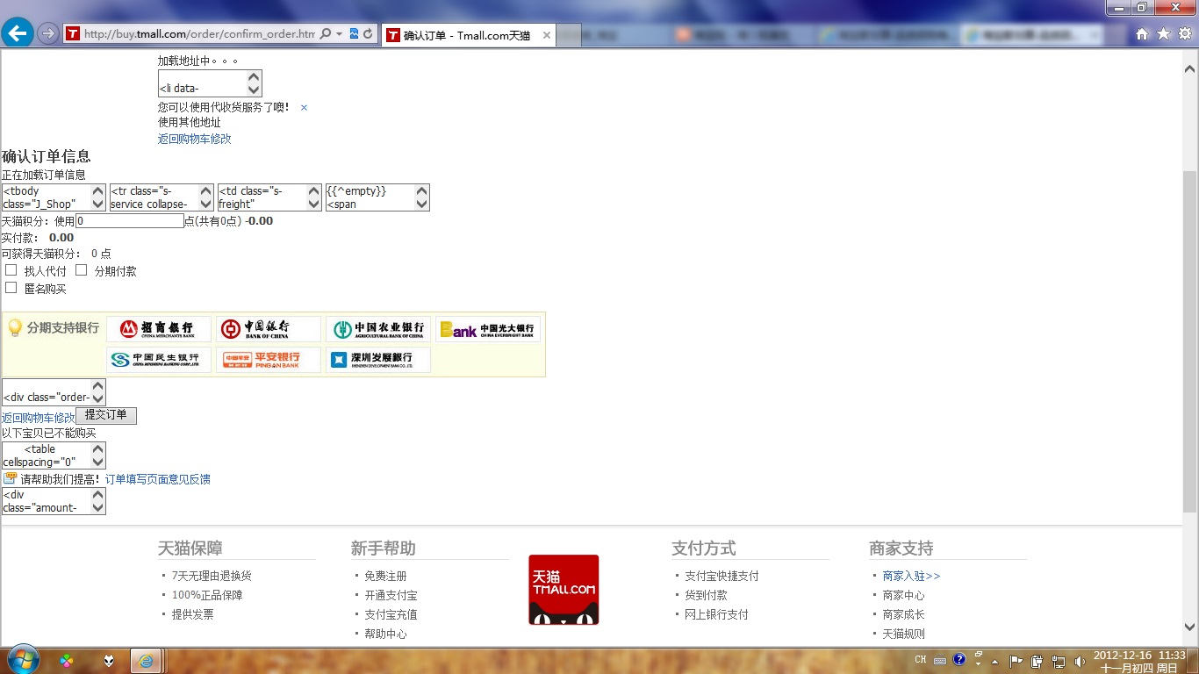The image size is (1199, 674).
Task: Close the 确认订单 Tmall tab
Action: [x=547, y=35]
